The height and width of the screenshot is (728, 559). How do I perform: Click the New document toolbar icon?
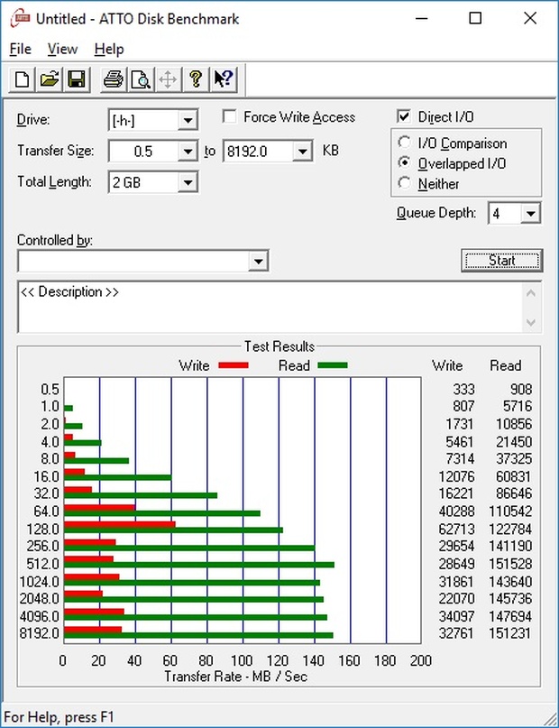pyautogui.click(x=23, y=79)
